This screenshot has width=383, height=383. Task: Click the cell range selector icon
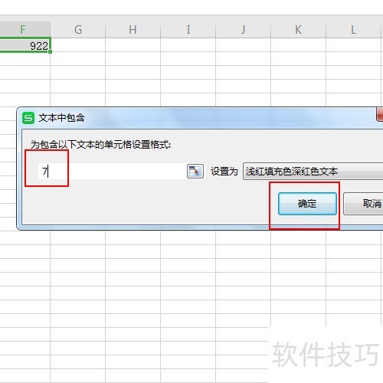pos(195,171)
